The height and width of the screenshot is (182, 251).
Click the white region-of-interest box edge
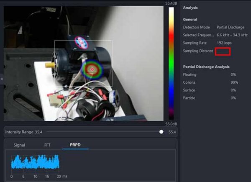[83, 41]
